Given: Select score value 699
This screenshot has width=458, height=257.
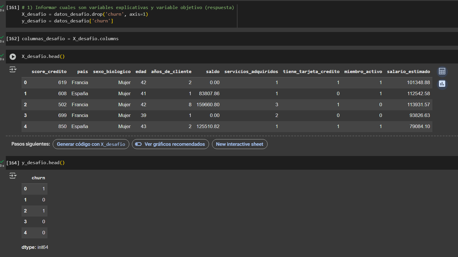Looking at the screenshot, I should click(62, 116).
